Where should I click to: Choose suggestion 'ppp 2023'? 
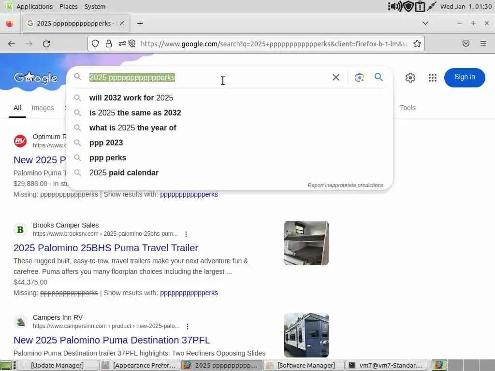pos(230,143)
